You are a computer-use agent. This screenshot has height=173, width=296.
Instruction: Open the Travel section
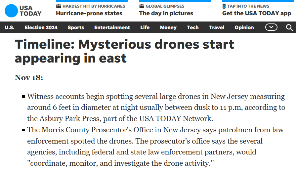click(x=217, y=27)
